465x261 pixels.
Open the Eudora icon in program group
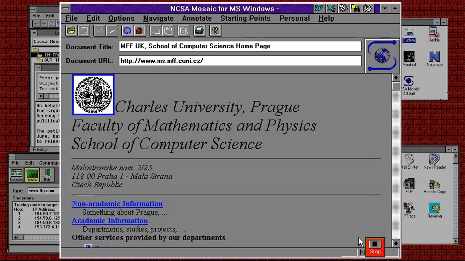(409, 35)
